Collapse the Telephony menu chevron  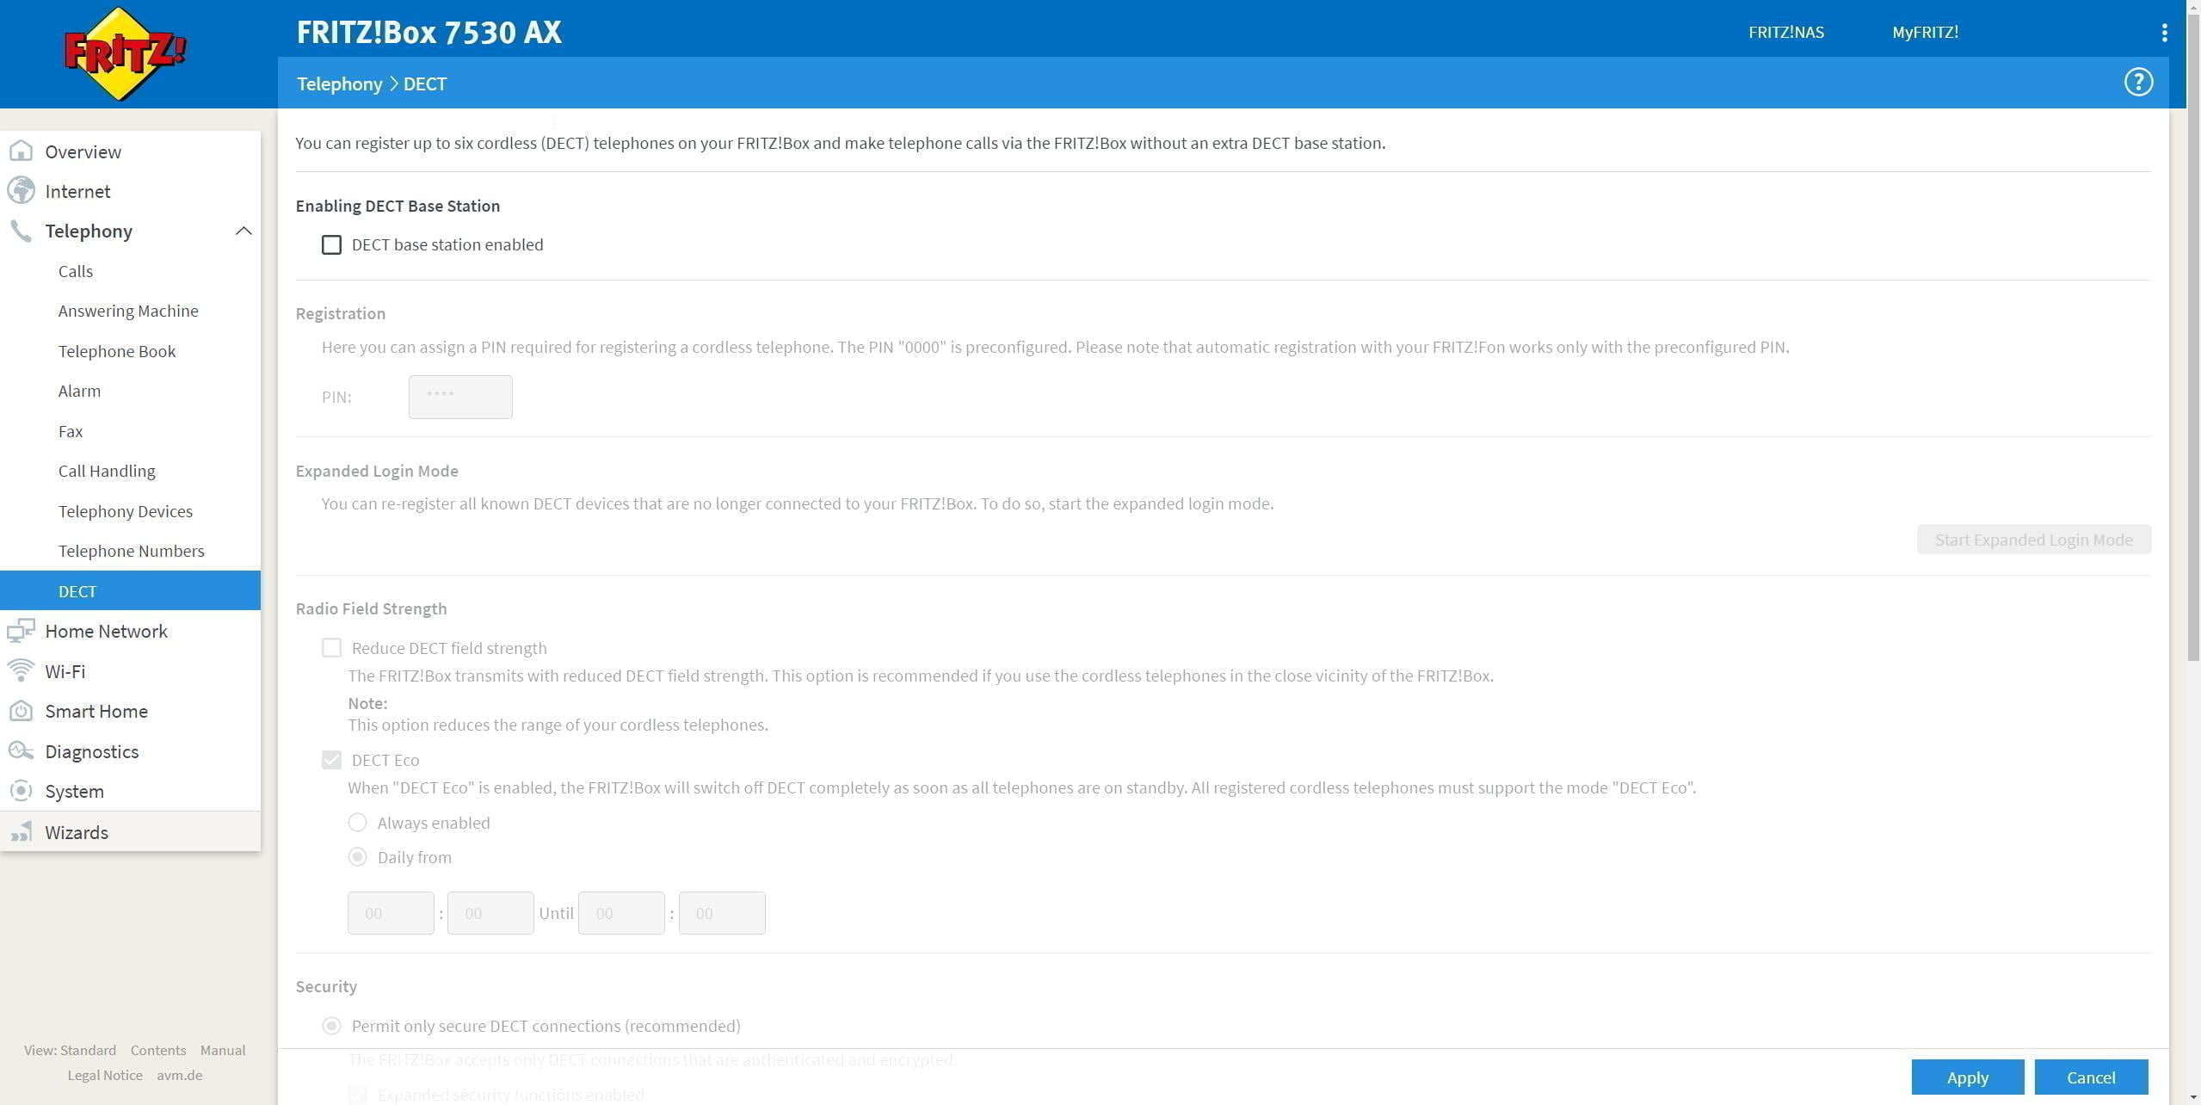coord(244,231)
